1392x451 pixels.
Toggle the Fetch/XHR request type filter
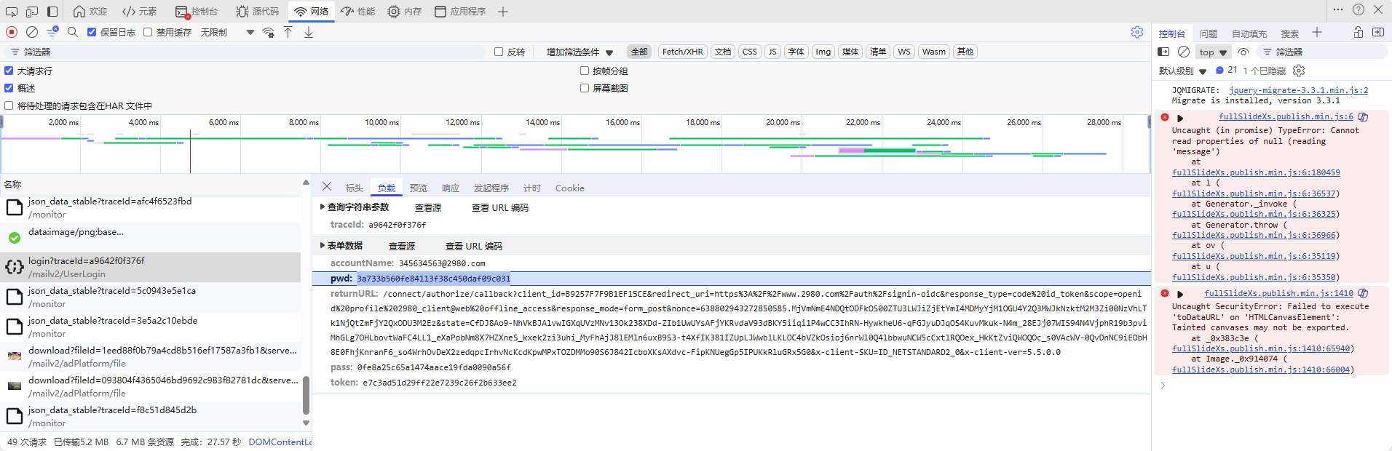[x=682, y=52]
